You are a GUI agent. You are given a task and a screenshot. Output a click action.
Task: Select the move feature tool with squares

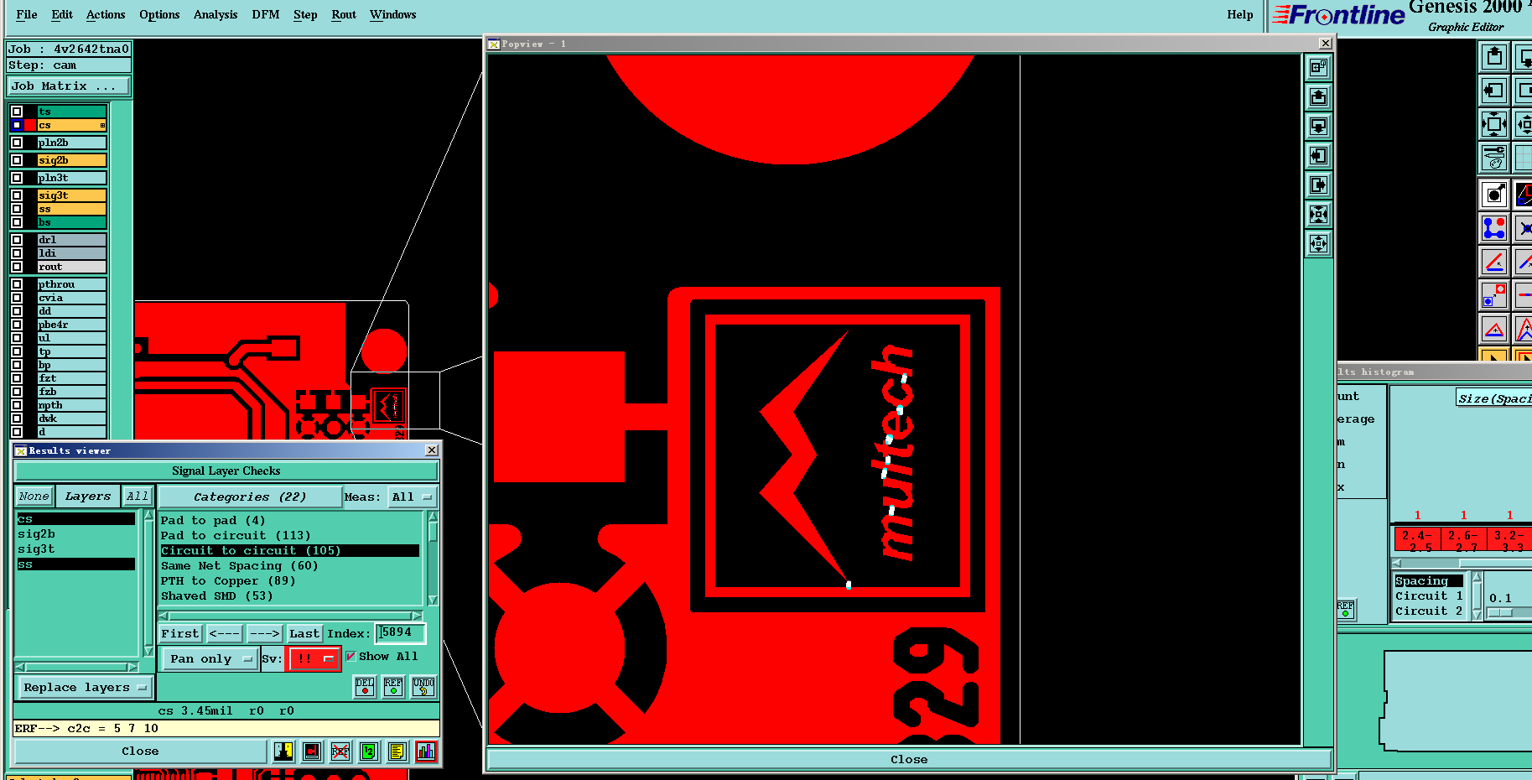pyautogui.click(x=1493, y=295)
